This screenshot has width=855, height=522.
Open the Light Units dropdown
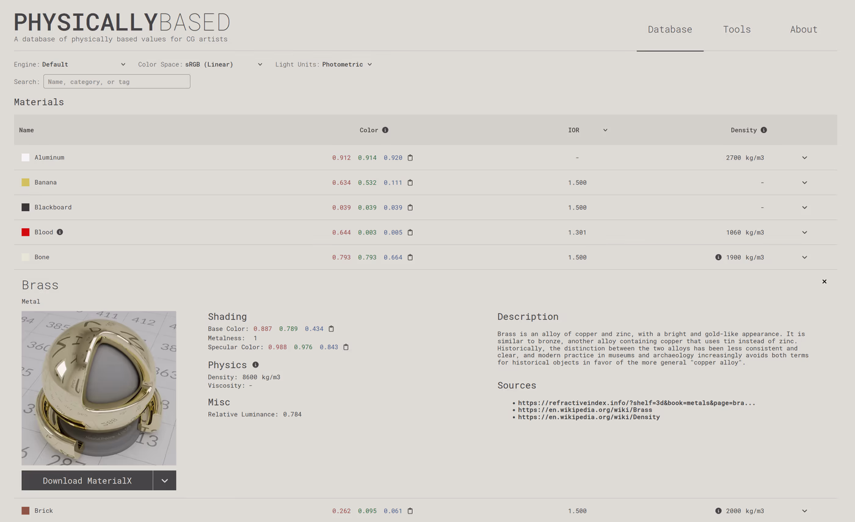click(x=347, y=64)
